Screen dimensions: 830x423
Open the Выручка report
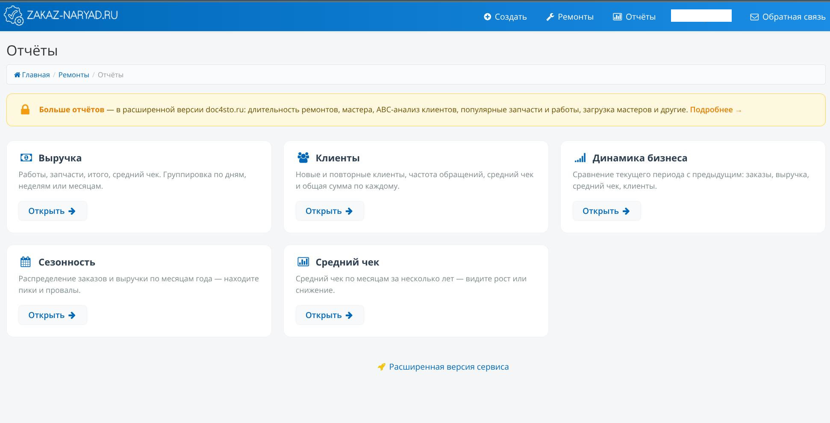[x=52, y=210]
